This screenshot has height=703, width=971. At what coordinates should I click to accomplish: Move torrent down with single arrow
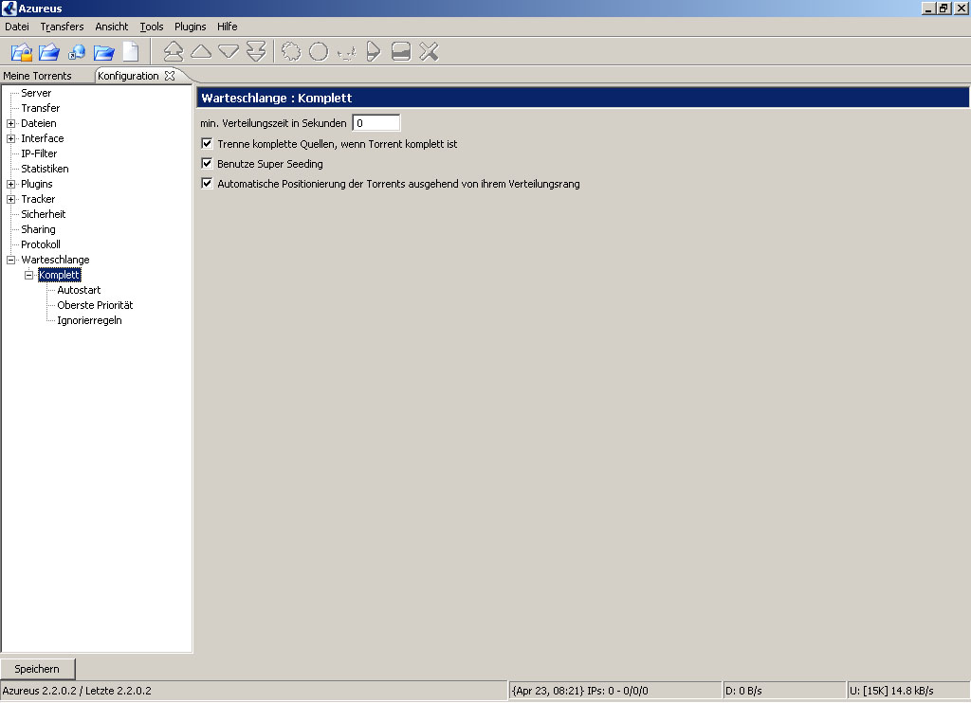(x=229, y=51)
